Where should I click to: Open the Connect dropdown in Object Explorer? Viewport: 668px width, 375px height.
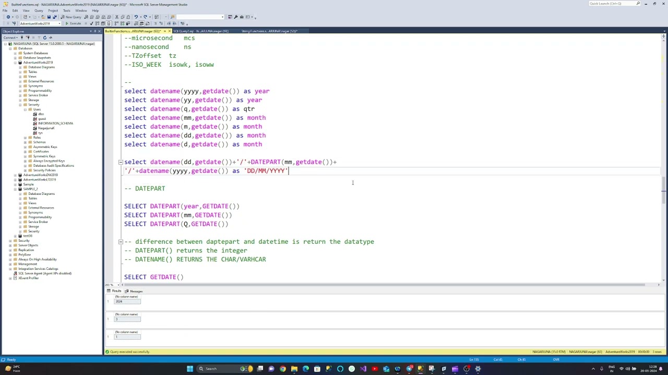coord(10,37)
